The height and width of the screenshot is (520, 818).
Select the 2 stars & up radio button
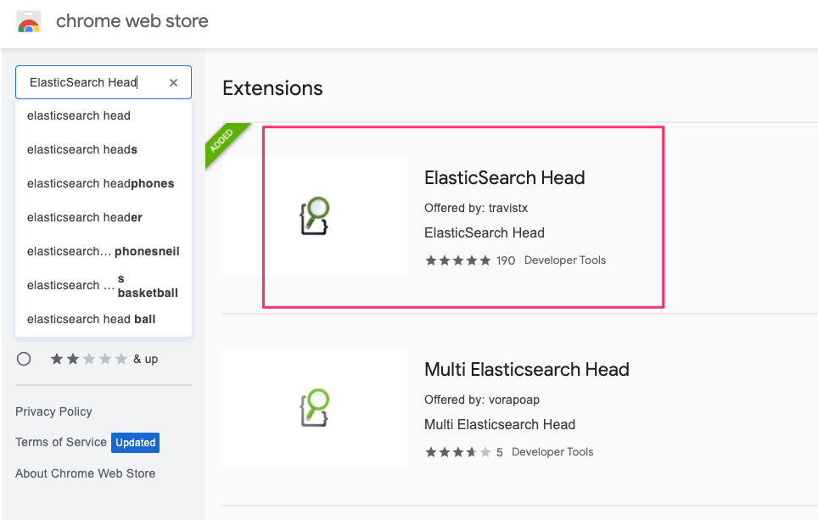(24, 359)
